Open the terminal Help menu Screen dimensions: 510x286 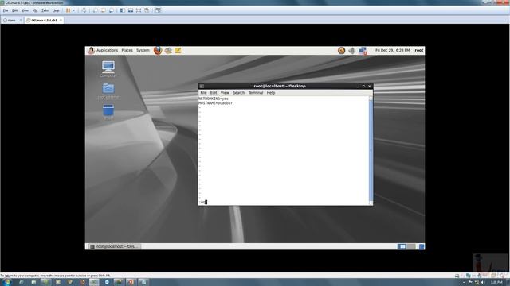(x=271, y=93)
